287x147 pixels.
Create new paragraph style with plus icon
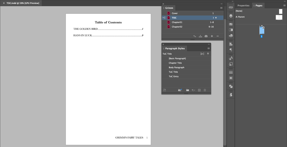pos(199,90)
